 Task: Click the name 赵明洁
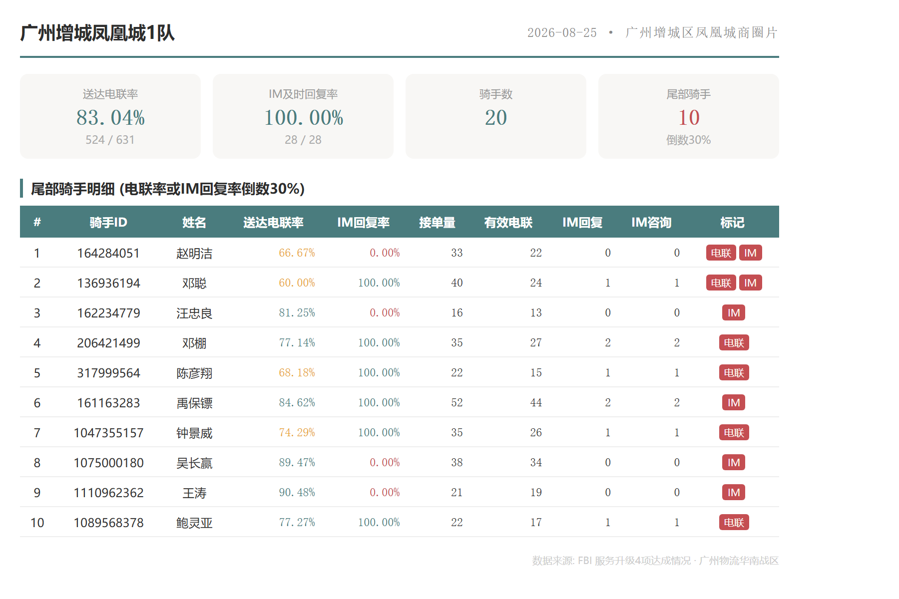click(194, 253)
